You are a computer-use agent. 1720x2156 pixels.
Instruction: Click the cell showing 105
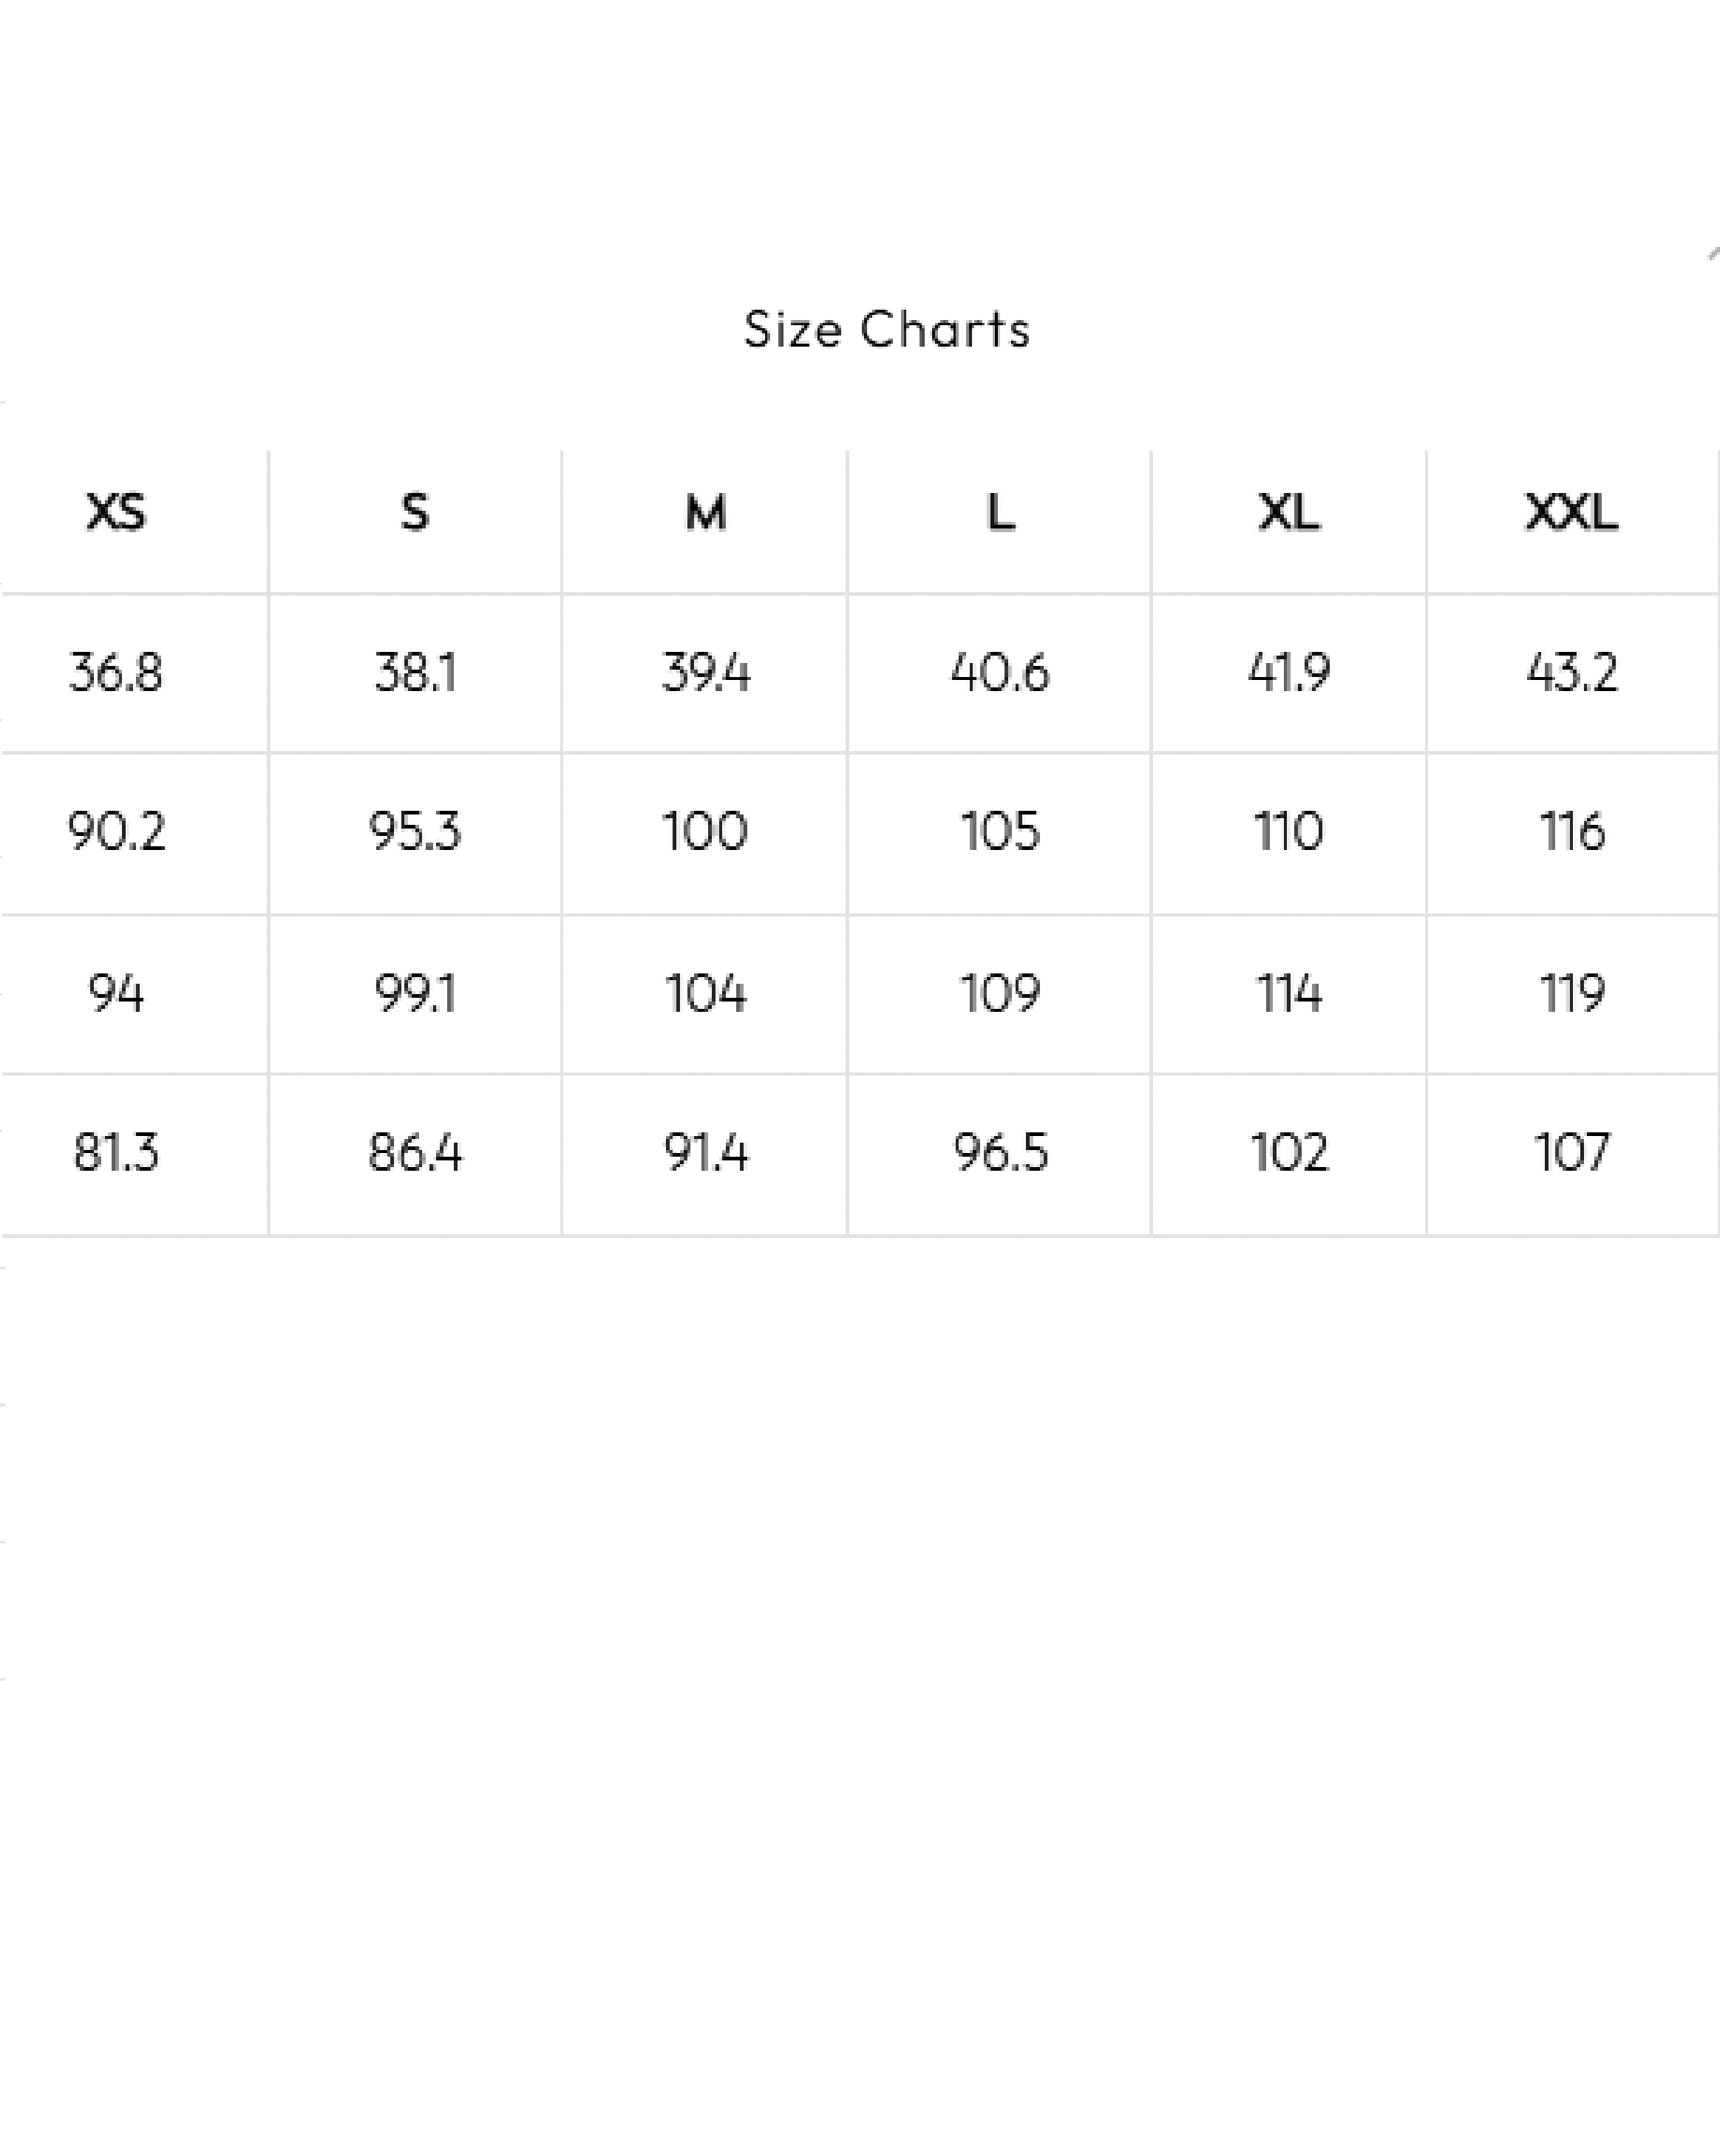pos(1000,832)
